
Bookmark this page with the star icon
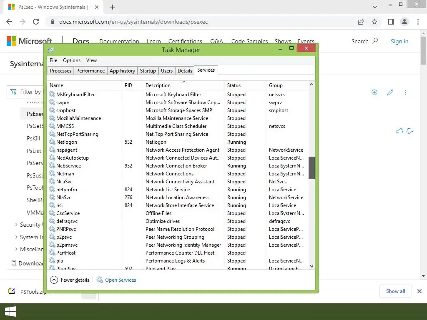374,22
